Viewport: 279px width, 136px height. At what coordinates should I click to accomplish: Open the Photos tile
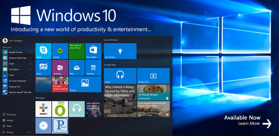click(85, 84)
